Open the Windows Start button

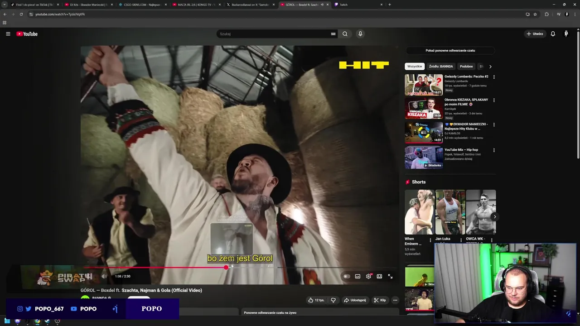[x=7, y=321]
